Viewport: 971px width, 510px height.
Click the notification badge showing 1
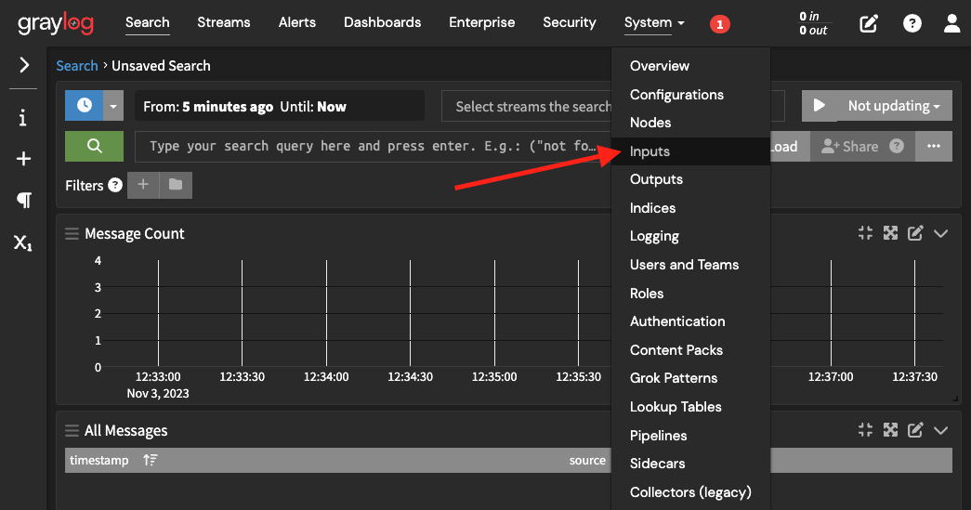(x=719, y=24)
